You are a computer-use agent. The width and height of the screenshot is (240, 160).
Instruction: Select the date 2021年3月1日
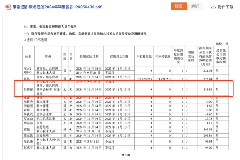[x=87, y=142]
